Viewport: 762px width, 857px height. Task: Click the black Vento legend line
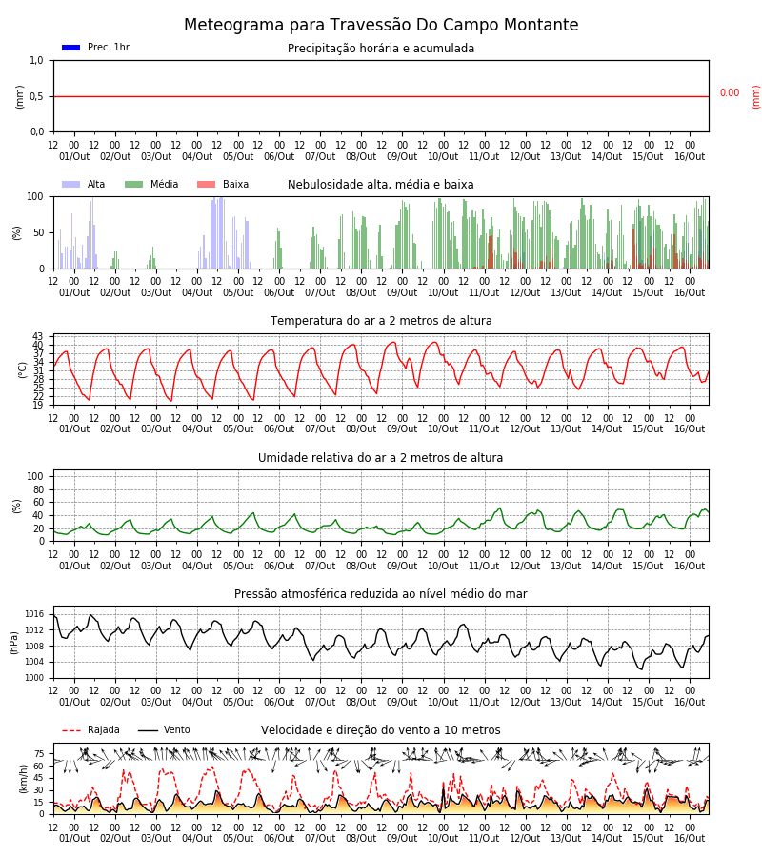click(149, 730)
